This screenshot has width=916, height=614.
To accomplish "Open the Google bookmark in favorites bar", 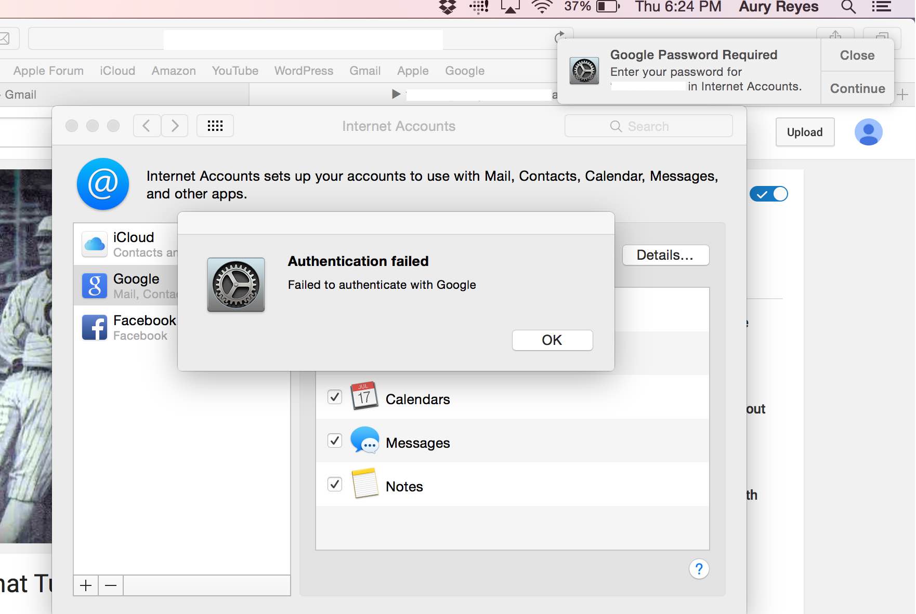I will click(x=465, y=71).
